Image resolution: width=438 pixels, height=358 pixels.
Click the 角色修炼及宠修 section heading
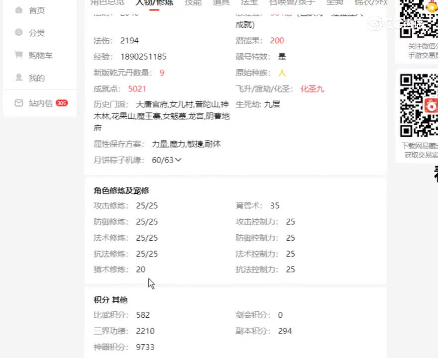[121, 190]
